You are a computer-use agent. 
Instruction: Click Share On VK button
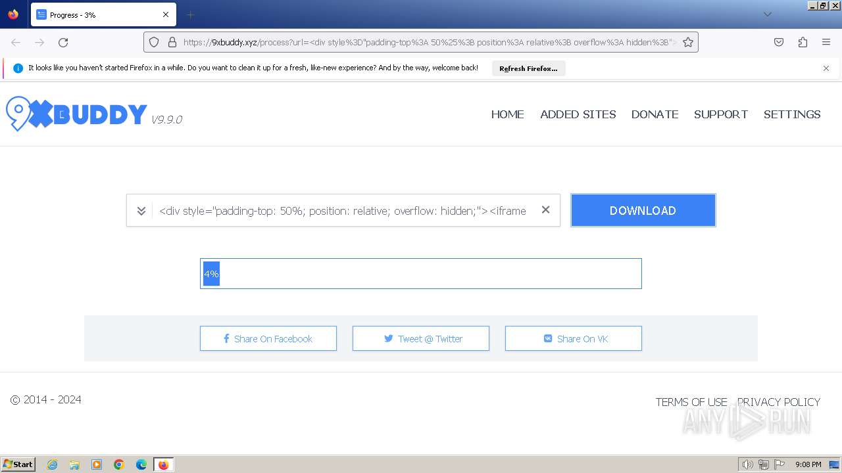[x=574, y=339]
